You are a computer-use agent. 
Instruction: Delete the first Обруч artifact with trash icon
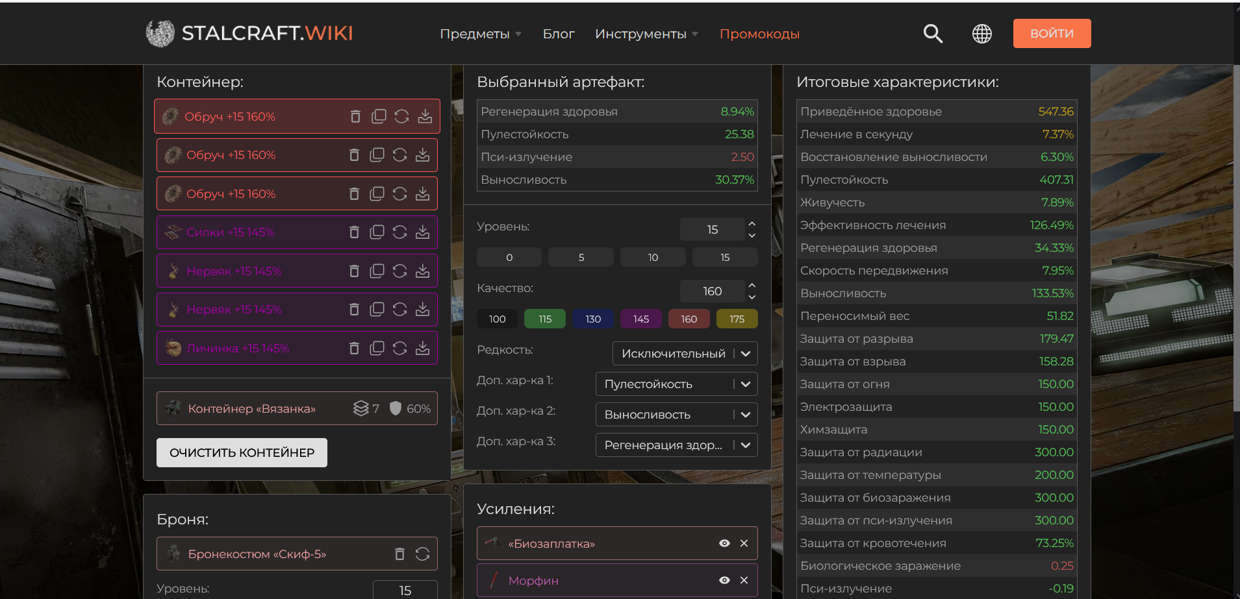pos(355,117)
